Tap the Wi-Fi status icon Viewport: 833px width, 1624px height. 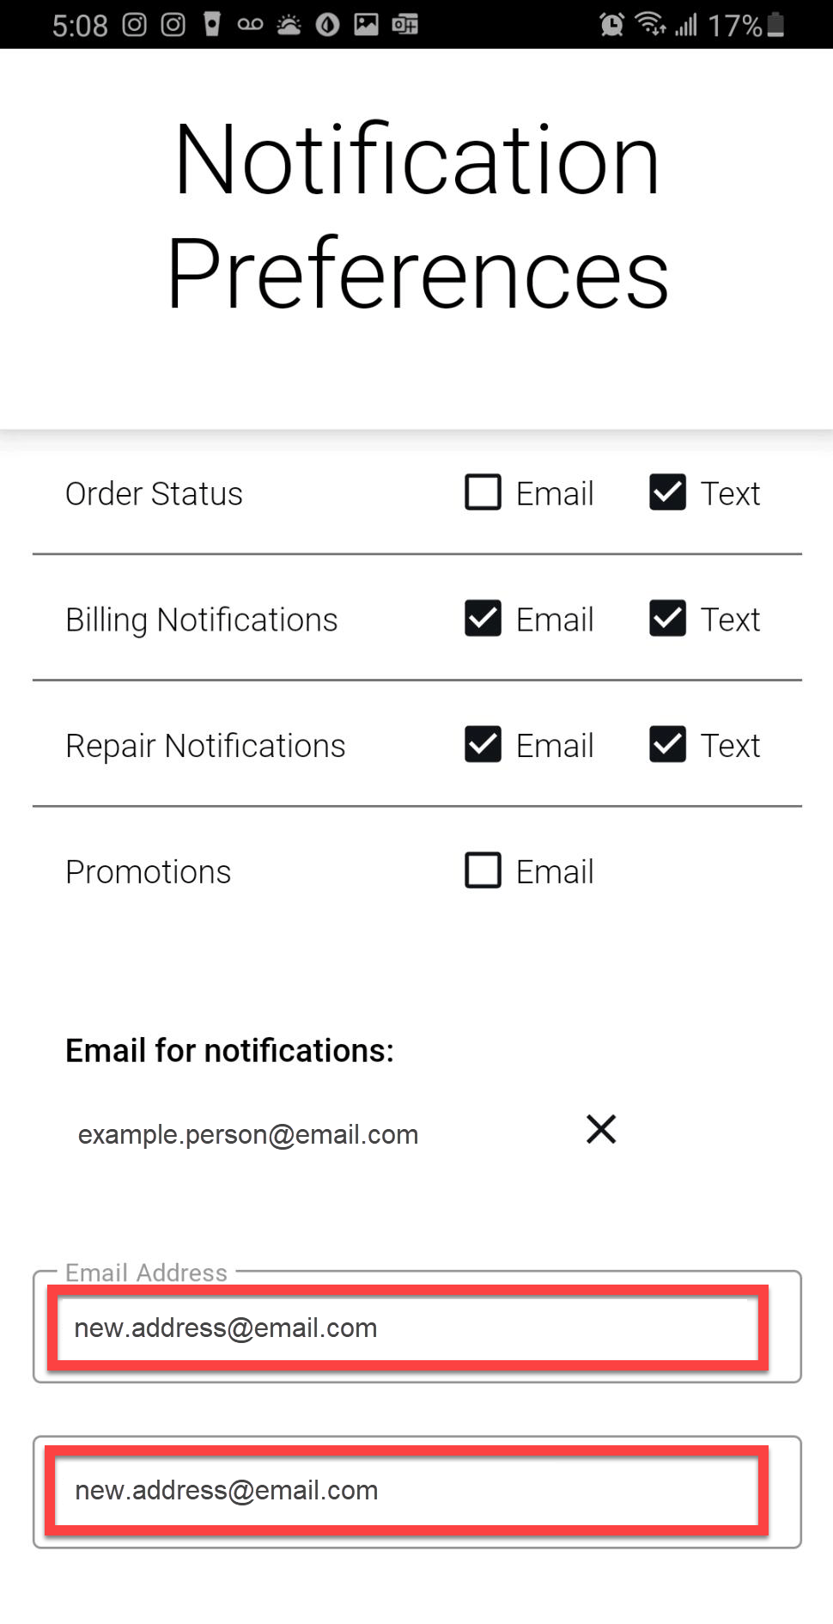(650, 24)
